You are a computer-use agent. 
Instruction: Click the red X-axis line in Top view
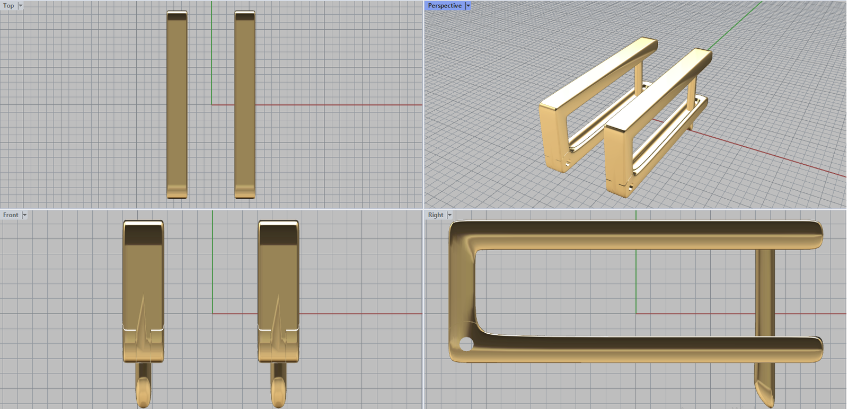coord(339,105)
